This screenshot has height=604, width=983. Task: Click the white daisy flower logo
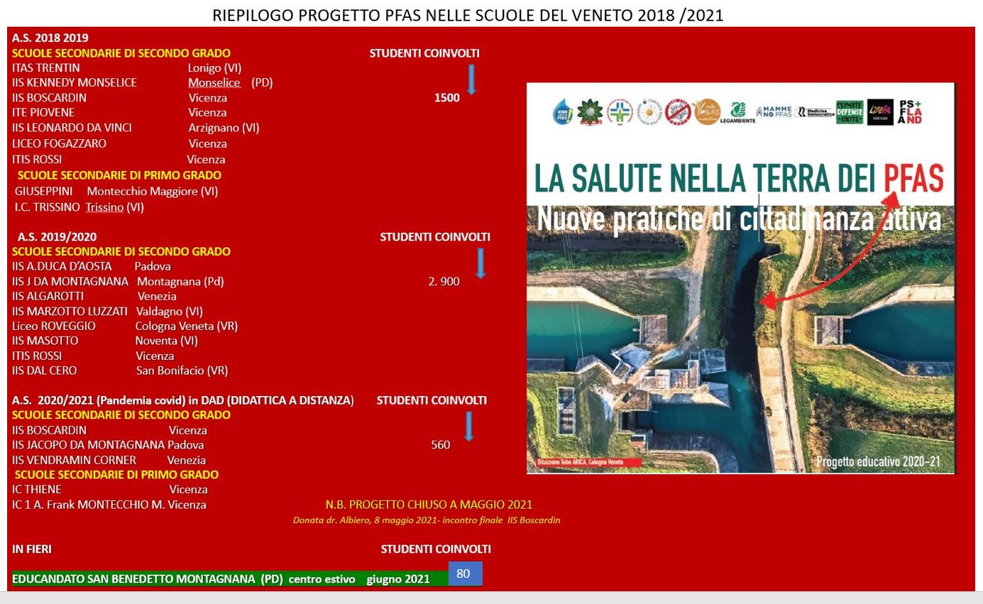[649, 112]
